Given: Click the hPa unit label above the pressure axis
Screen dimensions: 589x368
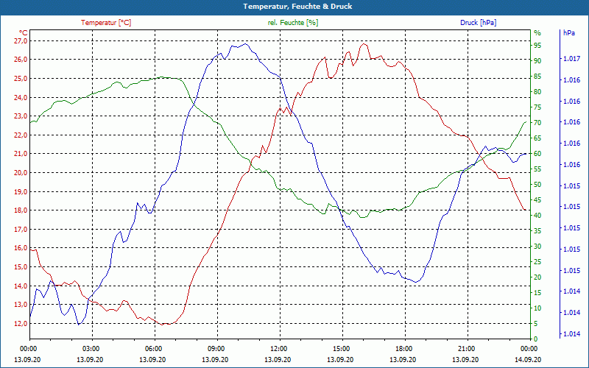Looking at the screenshot, I should pyautogui.click(x=568, y=33).
